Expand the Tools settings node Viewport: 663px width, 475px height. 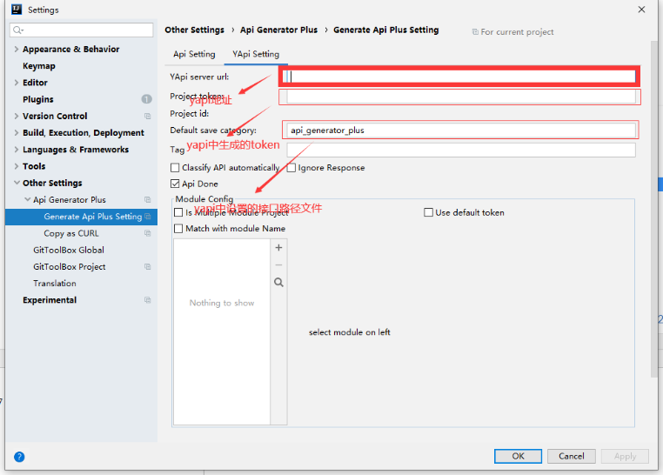17,166
